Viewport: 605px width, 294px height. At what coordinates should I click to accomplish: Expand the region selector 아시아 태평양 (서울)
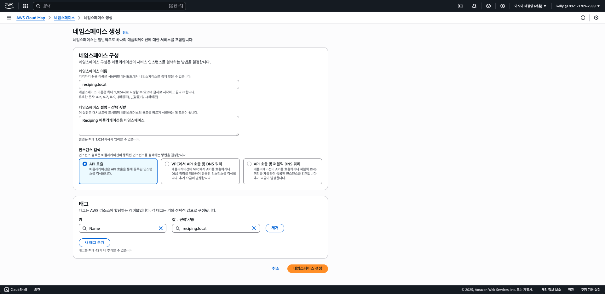[530, 6]
